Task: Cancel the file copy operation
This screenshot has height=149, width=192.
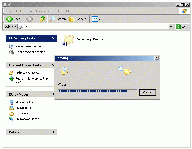Action: (x=147, y=92)
